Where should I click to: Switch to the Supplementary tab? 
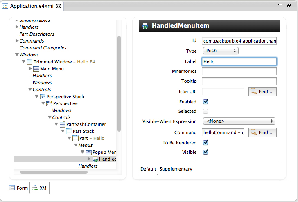(176, 169)
